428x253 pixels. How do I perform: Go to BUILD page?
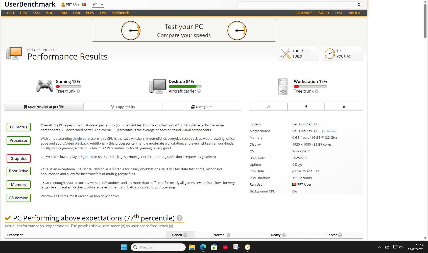(x=324, y=13)
